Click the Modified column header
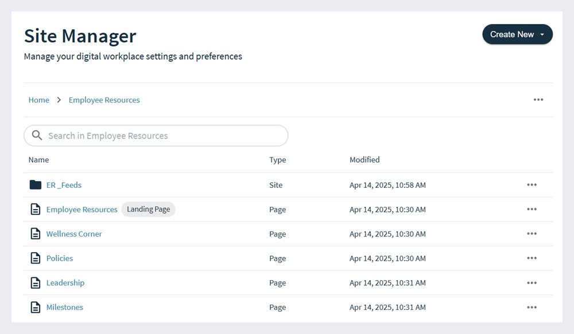The image size is (574, 334). [364, 160]
